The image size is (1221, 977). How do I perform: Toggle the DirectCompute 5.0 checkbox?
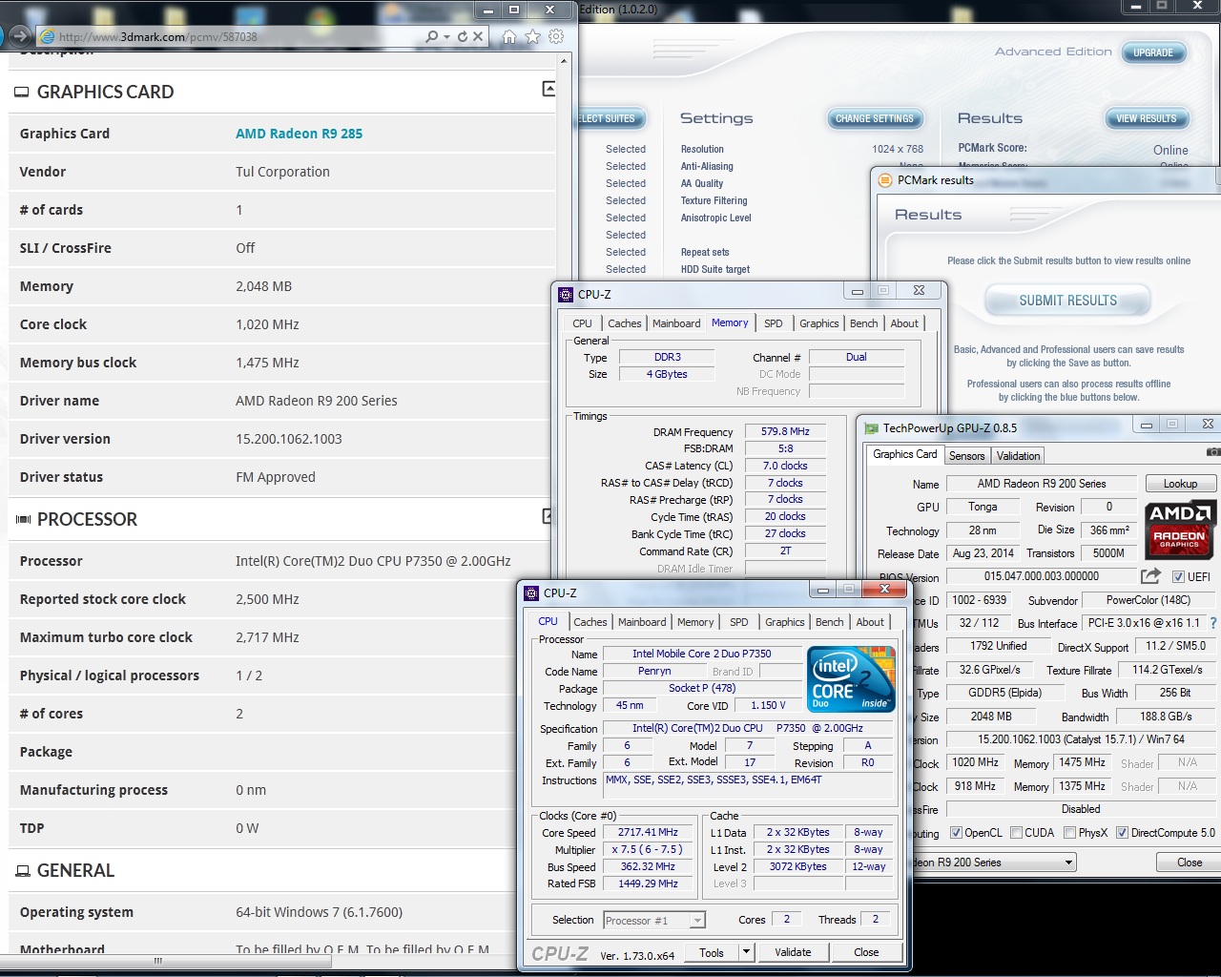coord(1122,833)
